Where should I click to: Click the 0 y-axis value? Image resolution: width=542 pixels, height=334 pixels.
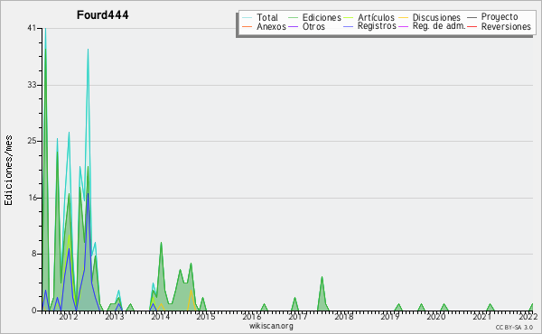[x=34, y=311]
